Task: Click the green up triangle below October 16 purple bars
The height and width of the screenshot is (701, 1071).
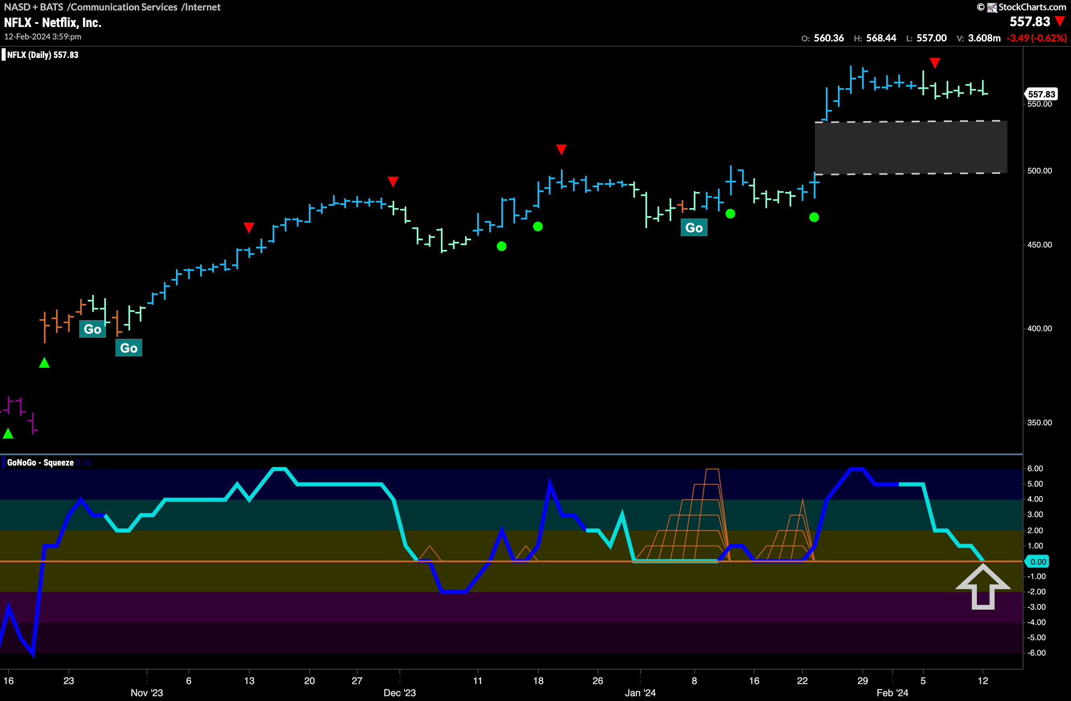Action: point(8,433)
